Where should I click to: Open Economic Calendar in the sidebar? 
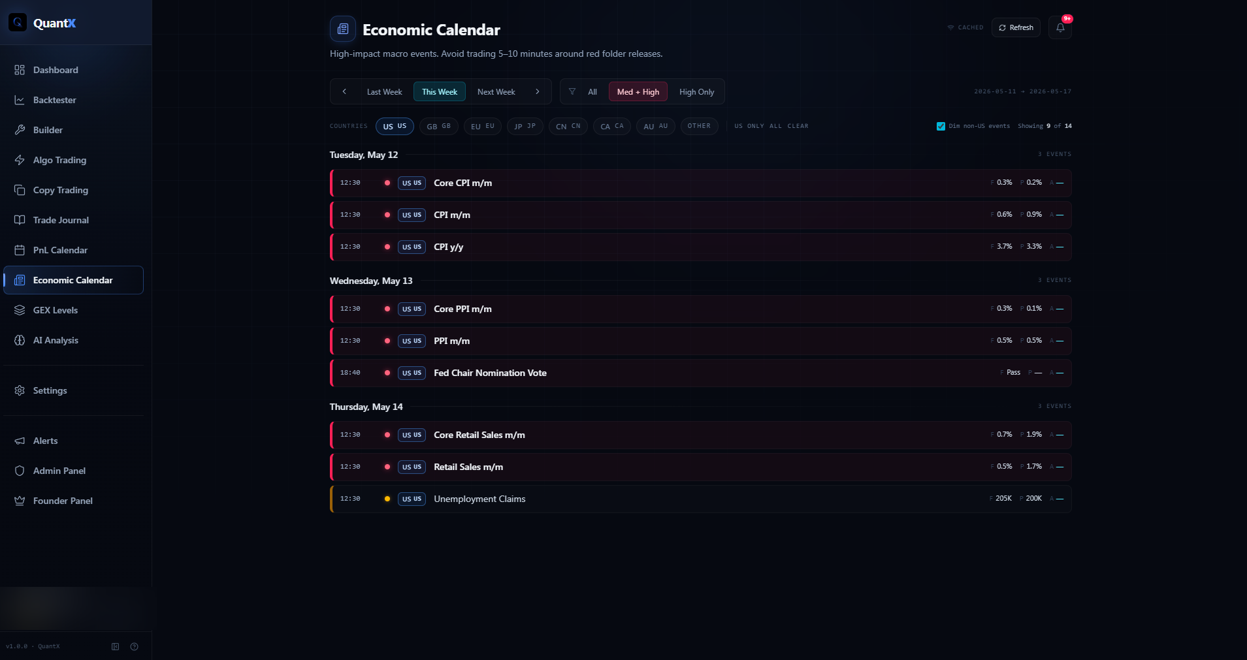tap(74, 280)
